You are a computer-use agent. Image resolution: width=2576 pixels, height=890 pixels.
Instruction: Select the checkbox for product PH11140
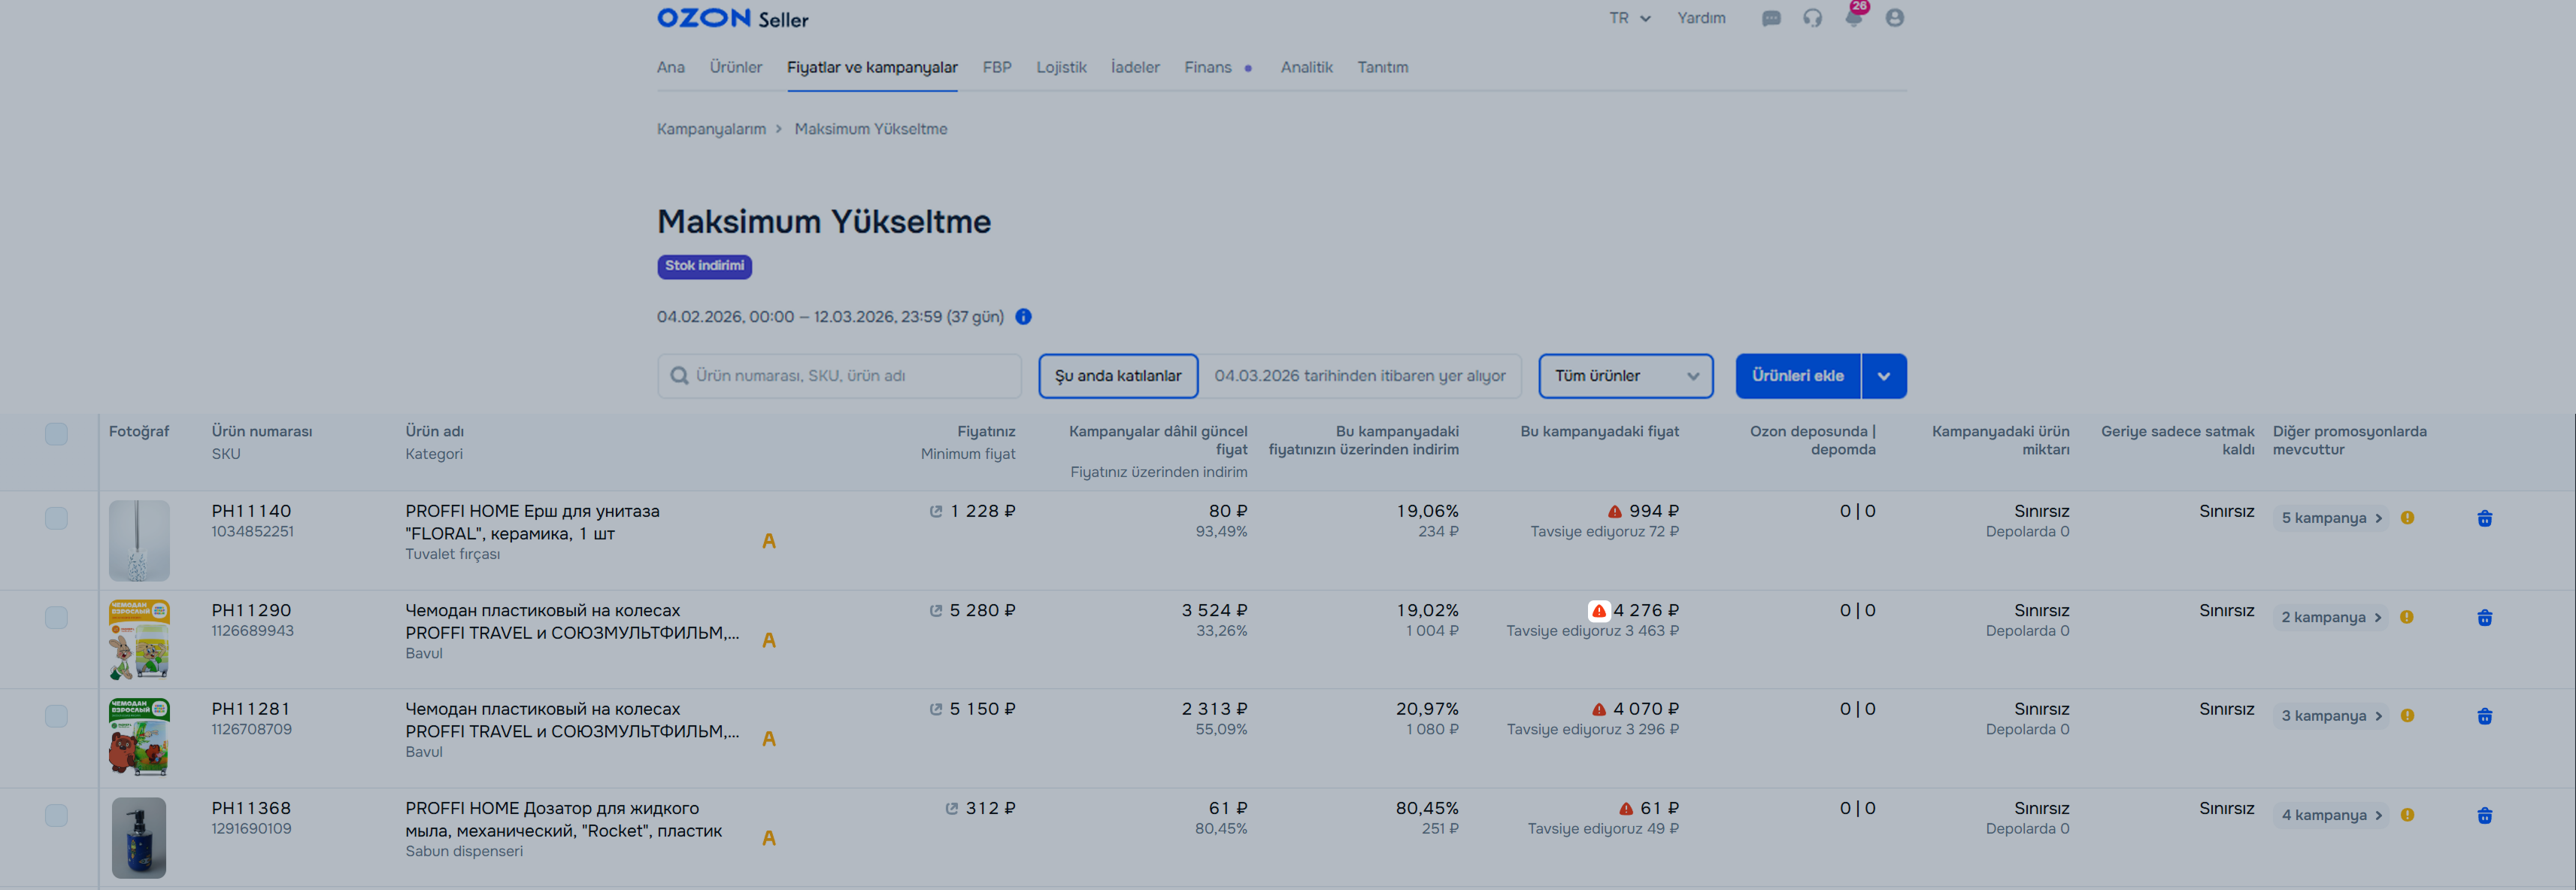pyautogui.click(x=56, y=518)
